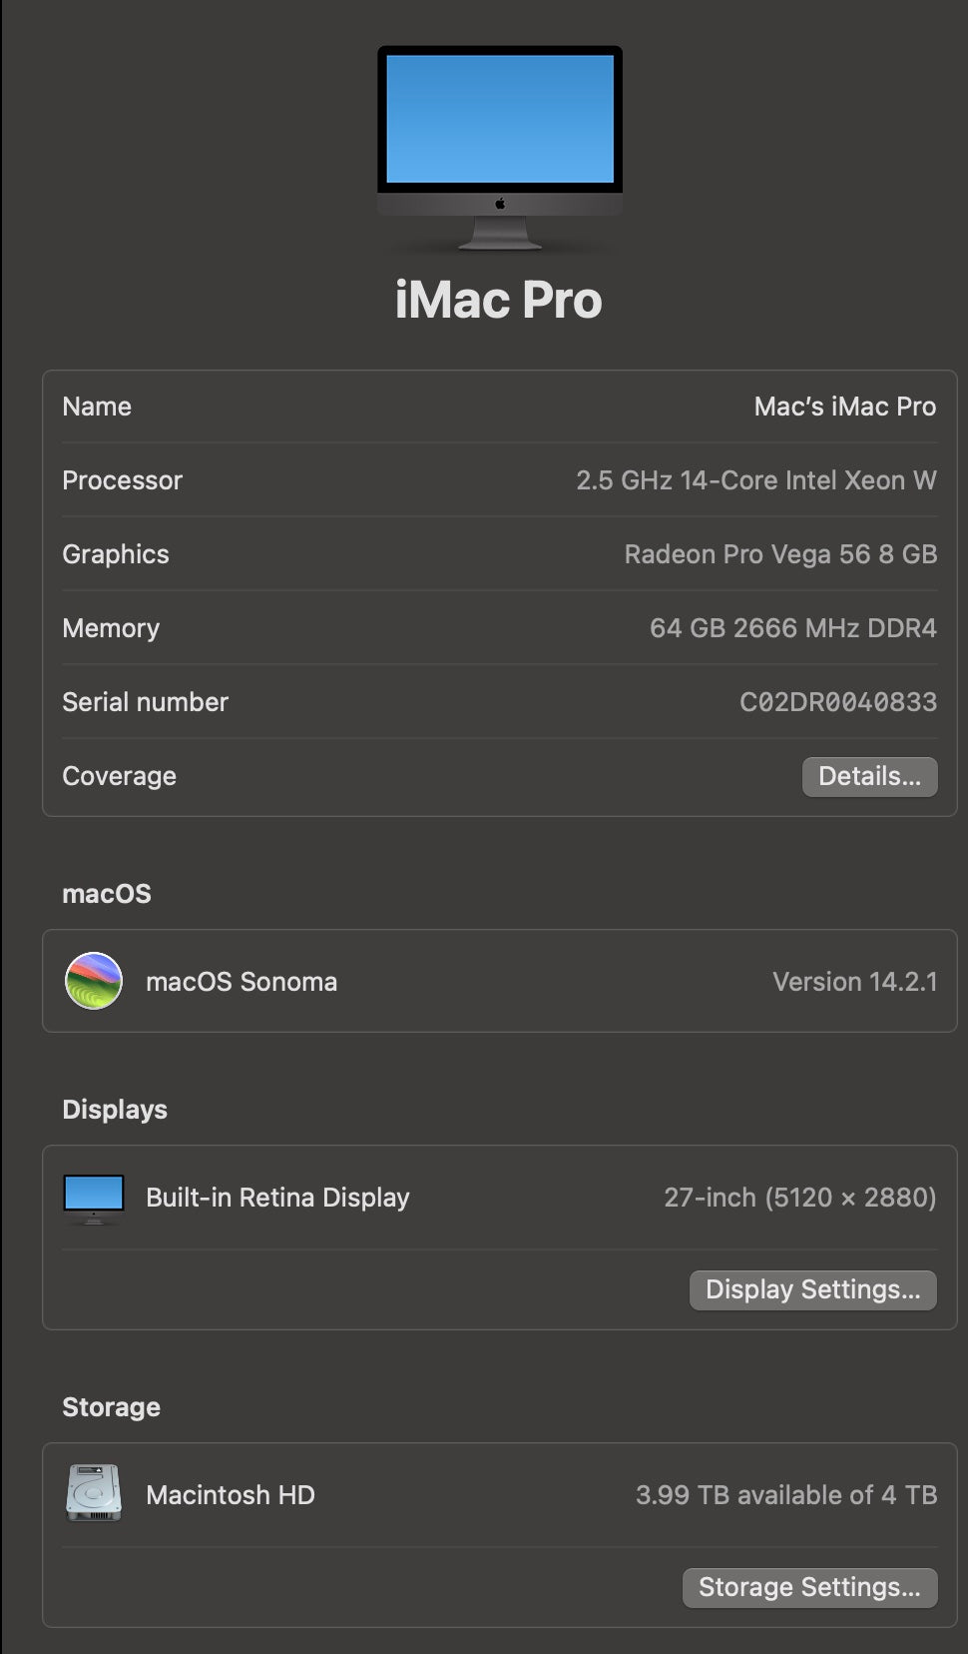Open Storage Settings

(x=809, y=1587)
